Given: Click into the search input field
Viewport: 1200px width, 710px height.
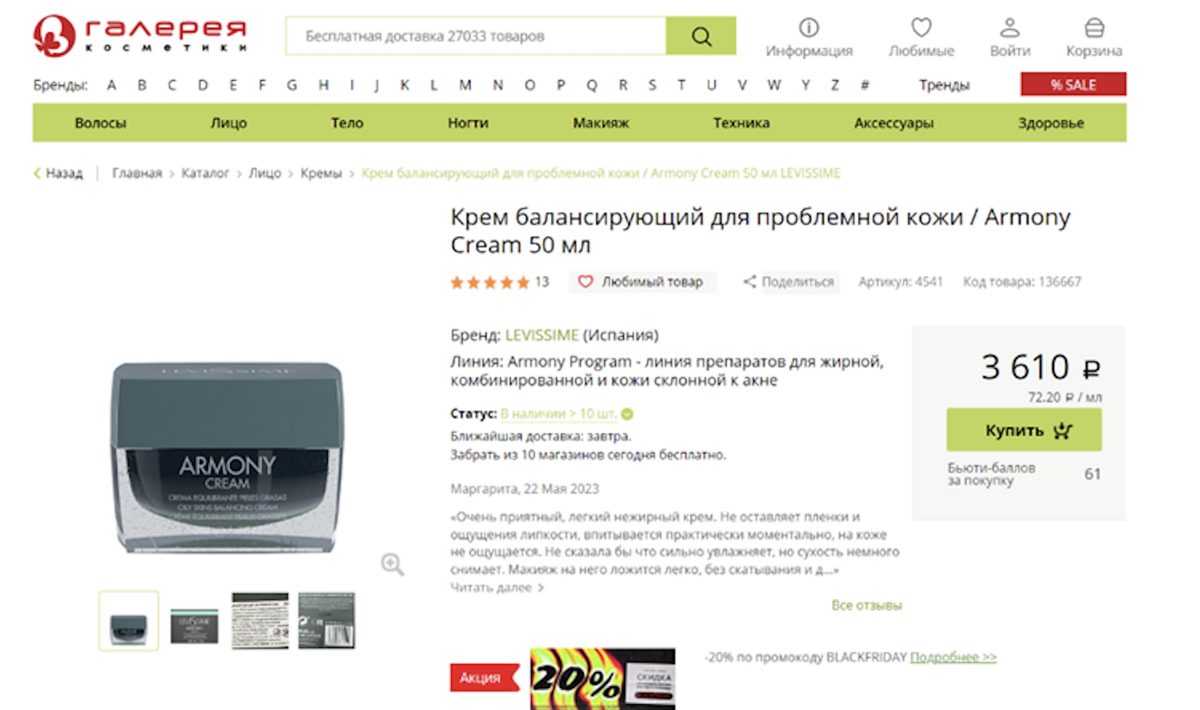Looking at the screenshot, I should (476, 36).
